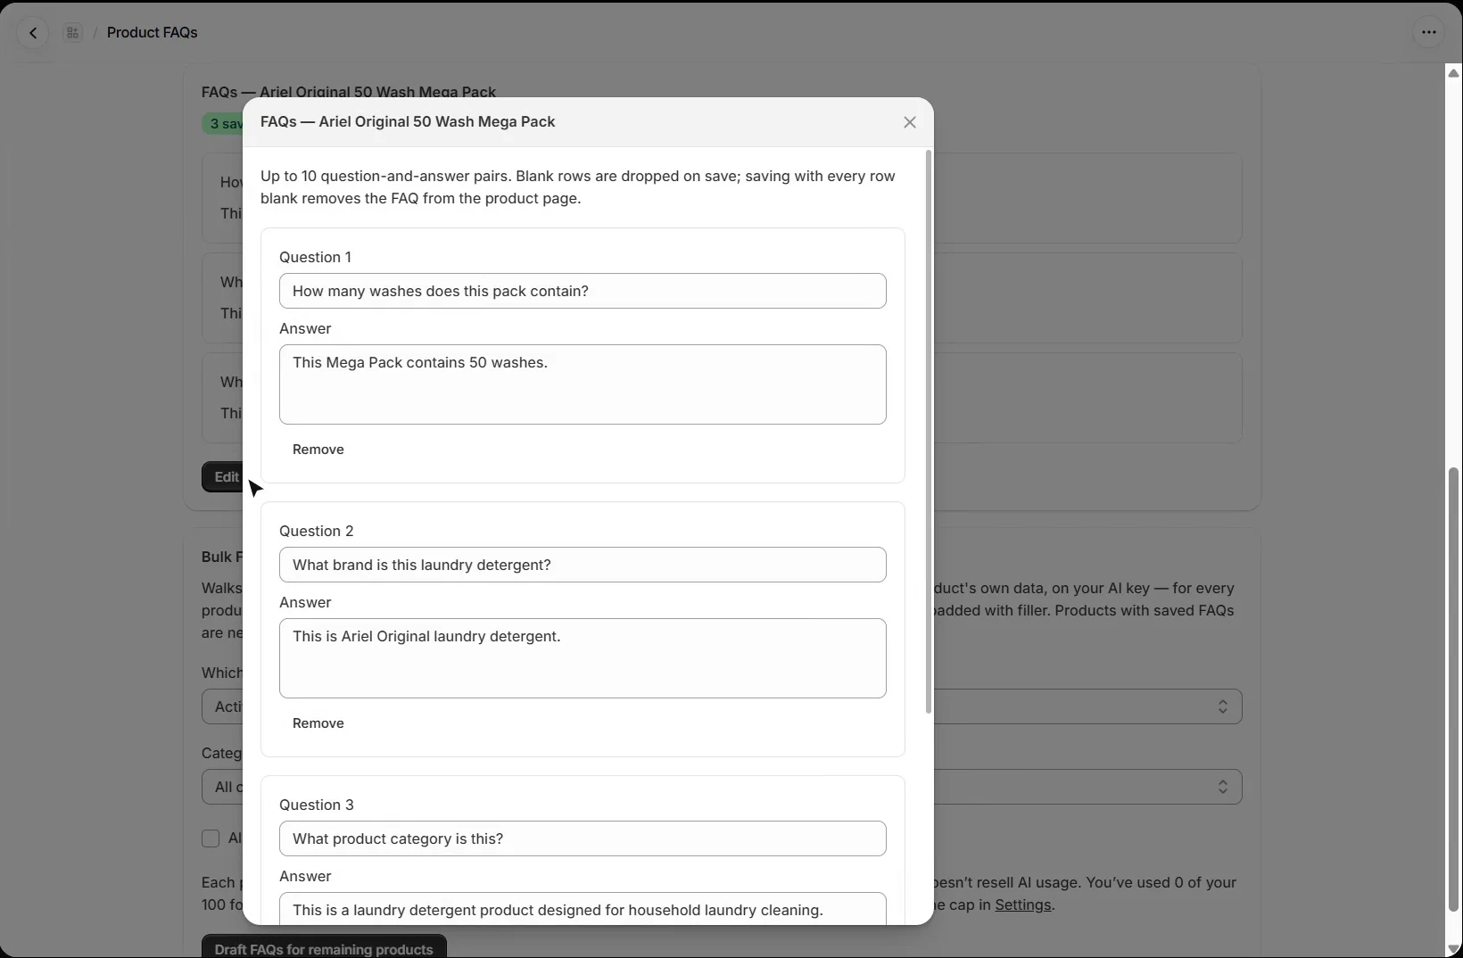1463x958 pixels.
Task: Click the Question 3 answer text area
Action: [x=583, y=908]
